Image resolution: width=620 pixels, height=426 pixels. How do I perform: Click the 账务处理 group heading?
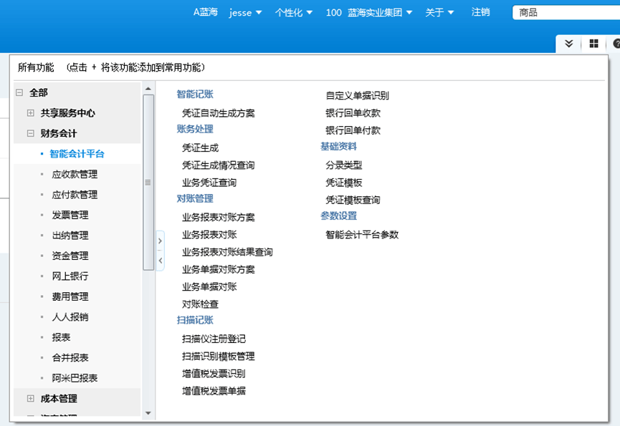195,129
